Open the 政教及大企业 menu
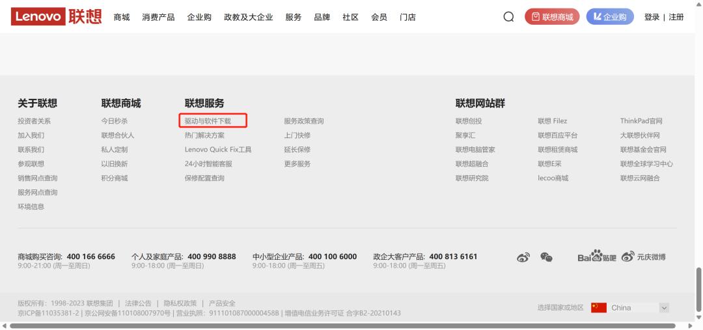The width and height of the screenshot is (703, 330). point(249,17)
